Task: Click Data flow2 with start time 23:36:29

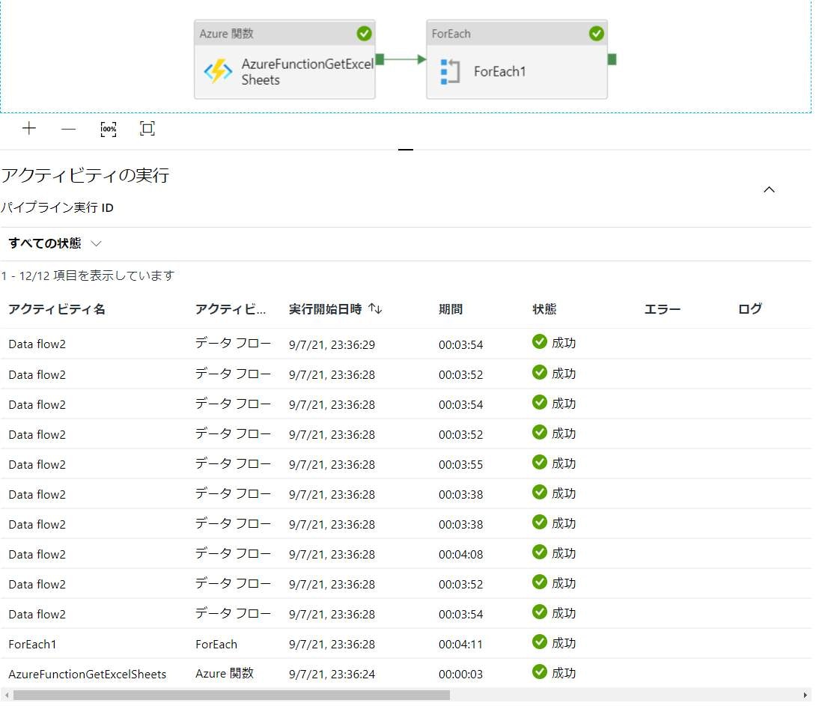Action: 37,344
